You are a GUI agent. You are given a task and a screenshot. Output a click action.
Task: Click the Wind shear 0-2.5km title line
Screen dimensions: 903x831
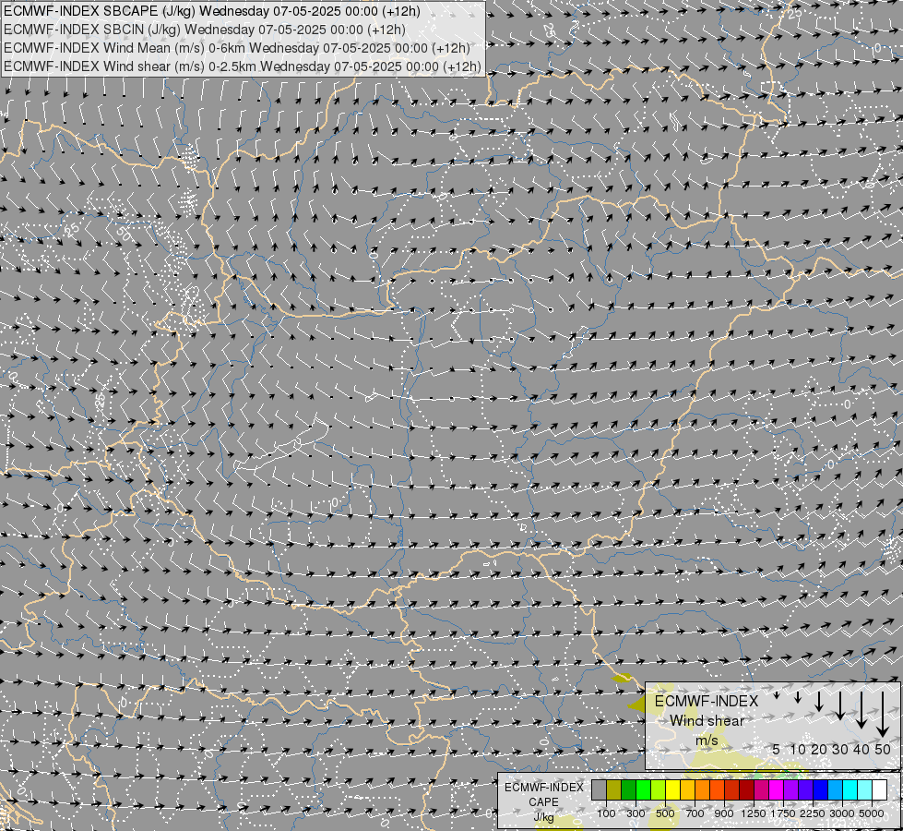click(x=243, y=66)
